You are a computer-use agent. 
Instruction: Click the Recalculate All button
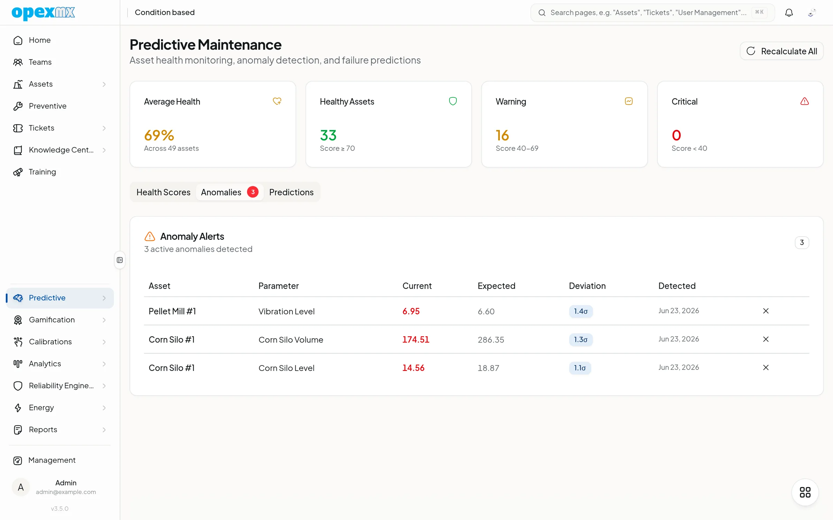pyautogui.click(x=782, y=51)
